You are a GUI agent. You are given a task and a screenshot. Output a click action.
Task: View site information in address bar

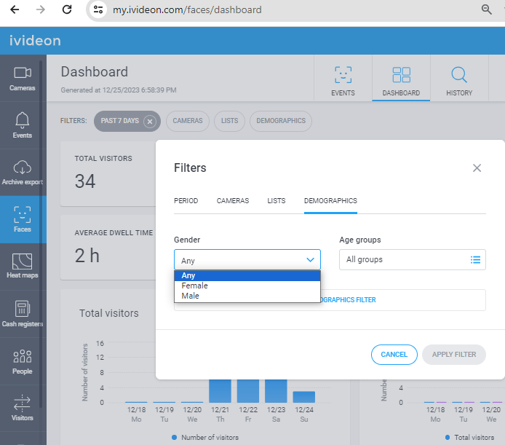pyautogui.click(x=98, y=9)
